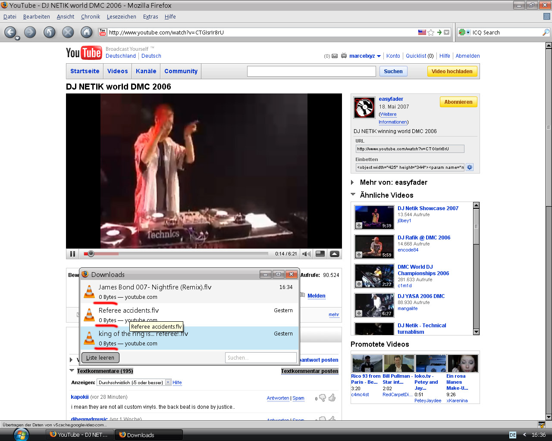Open the Bearbeiten menu
552x441 pixels.
(37, 17)
